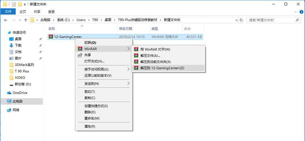The width and height of the screenshot is (305, 141).
Task: Click the WinRAR icon in the context menu
Action: 80,49
